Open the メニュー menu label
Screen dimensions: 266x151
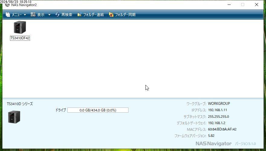point(17,15)
